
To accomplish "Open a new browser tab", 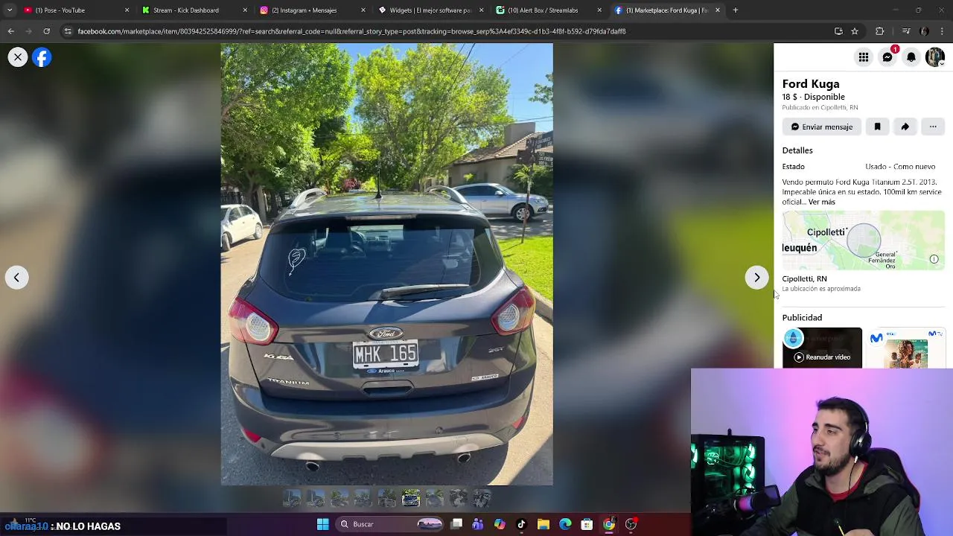I will (736, 10).
